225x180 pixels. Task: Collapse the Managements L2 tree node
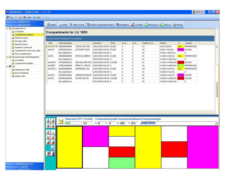coord(7,28)
